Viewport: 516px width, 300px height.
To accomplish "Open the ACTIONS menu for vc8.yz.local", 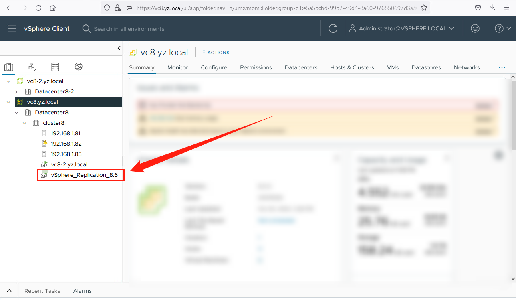I will point(216,53).
